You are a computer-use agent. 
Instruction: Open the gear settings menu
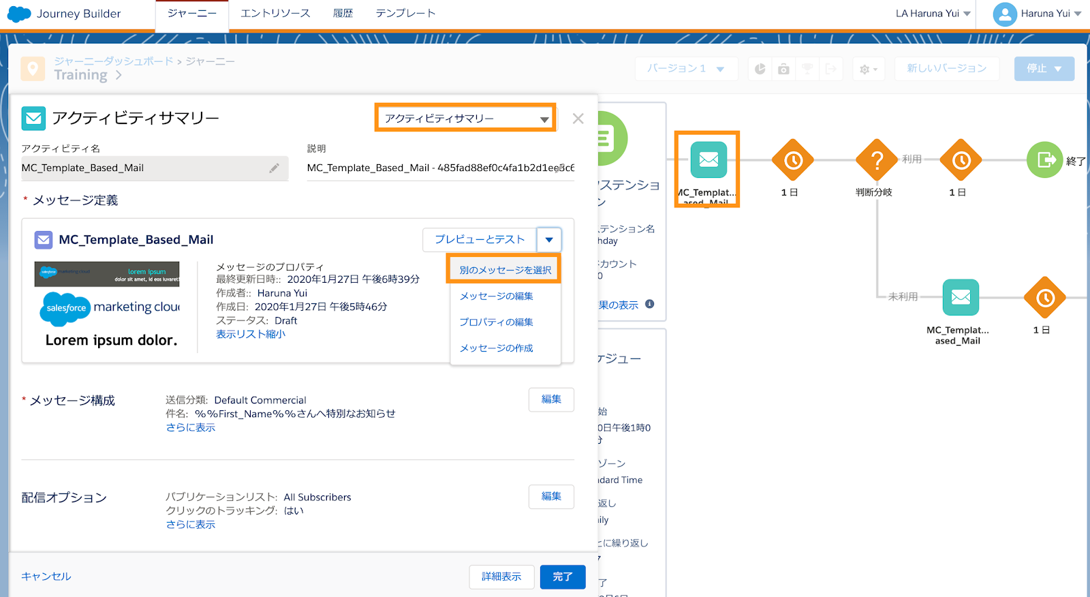(x=868, y=69)
